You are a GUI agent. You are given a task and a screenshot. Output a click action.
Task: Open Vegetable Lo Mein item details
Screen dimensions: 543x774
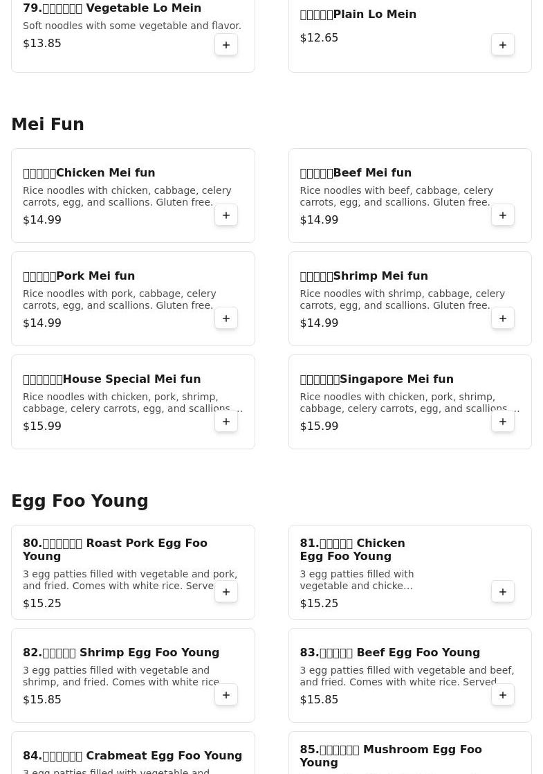(112, 8)
